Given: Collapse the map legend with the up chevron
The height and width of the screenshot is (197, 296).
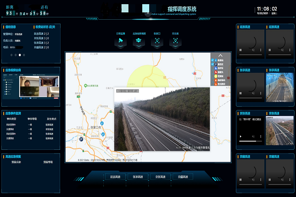Looking at the screenshot, I should tap(220, 55).
